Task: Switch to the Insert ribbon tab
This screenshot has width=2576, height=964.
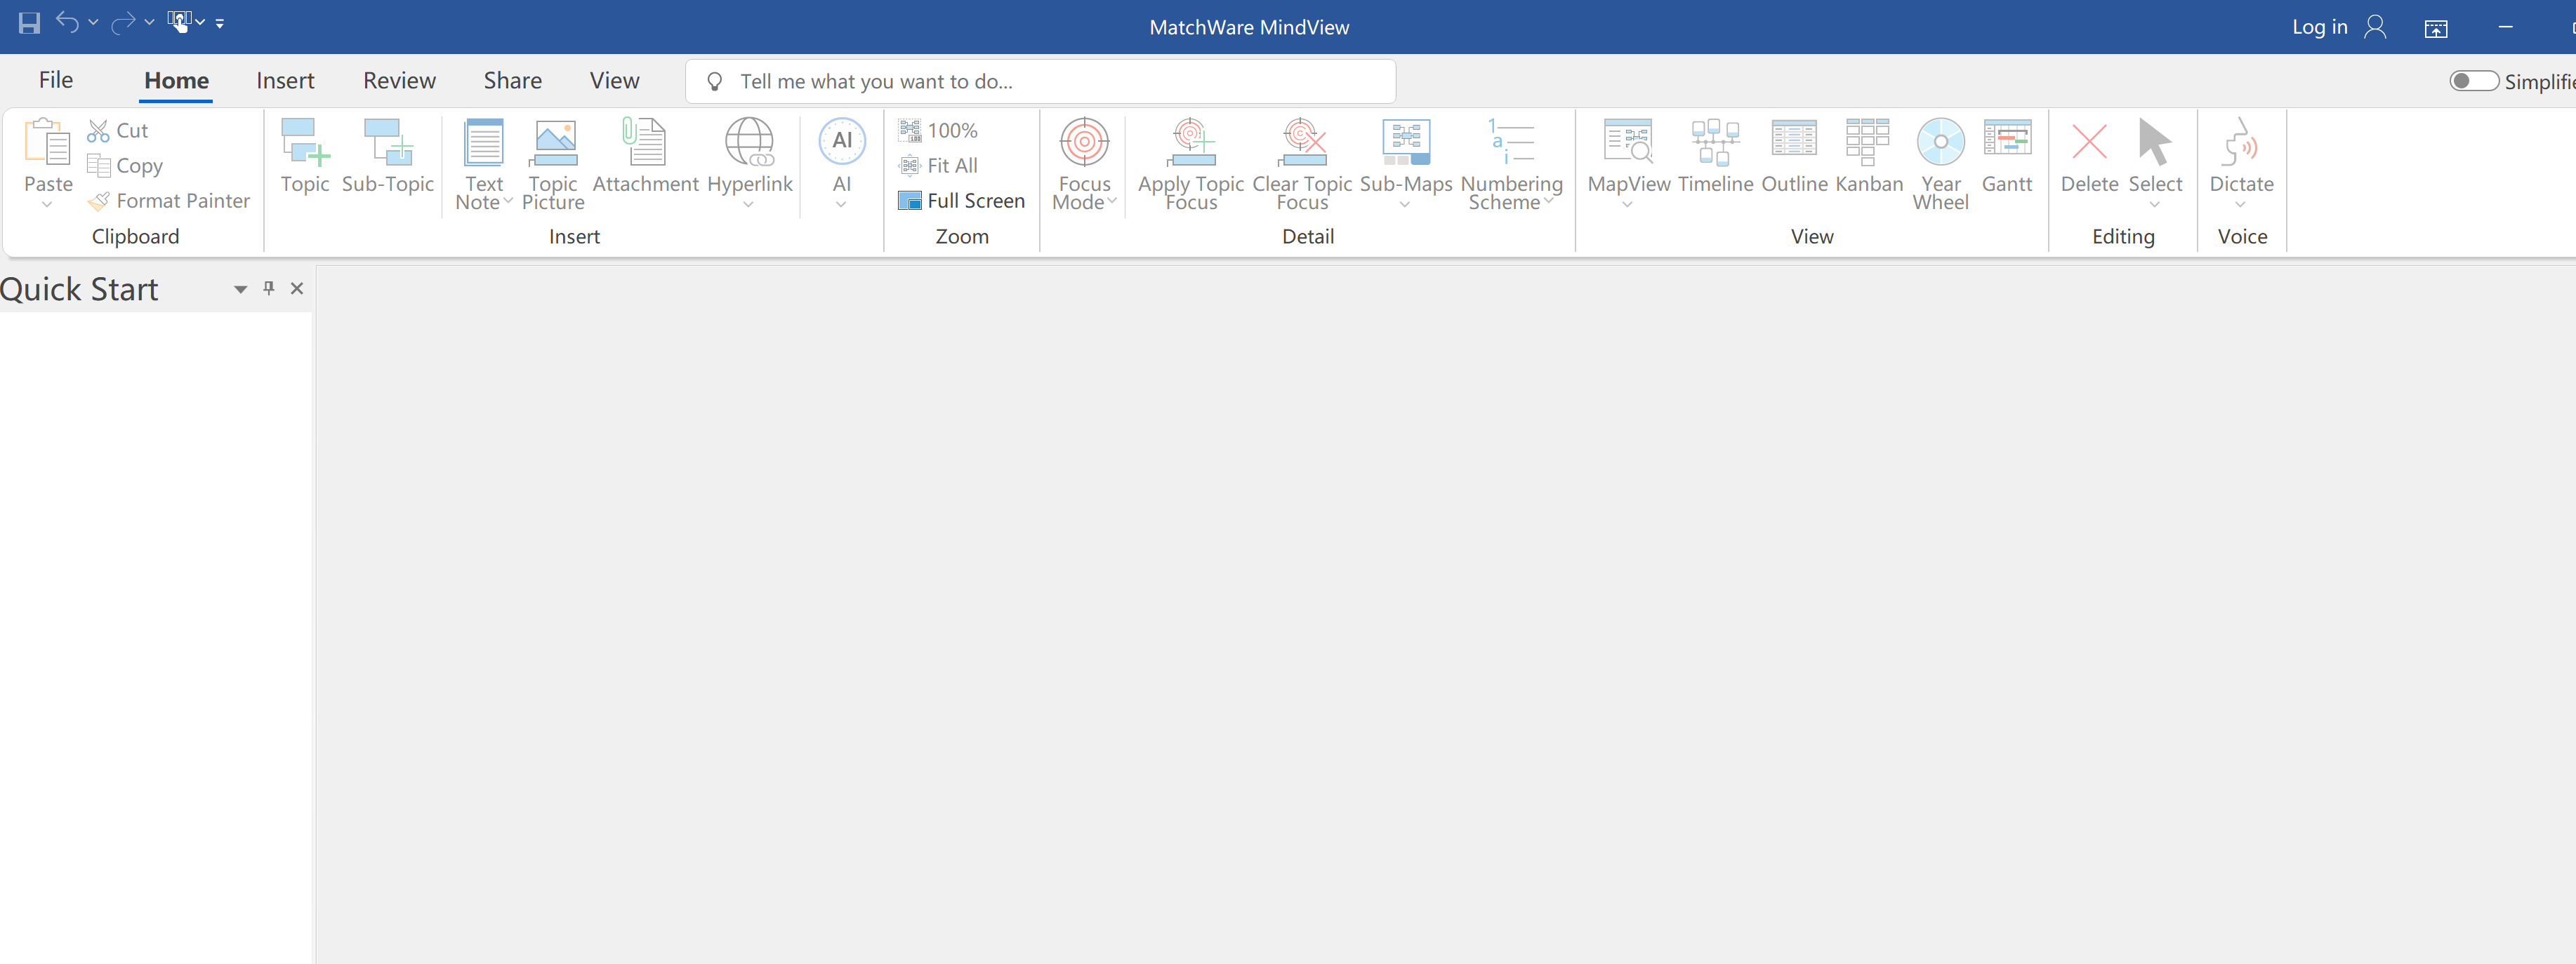Action: pos(285,80)
